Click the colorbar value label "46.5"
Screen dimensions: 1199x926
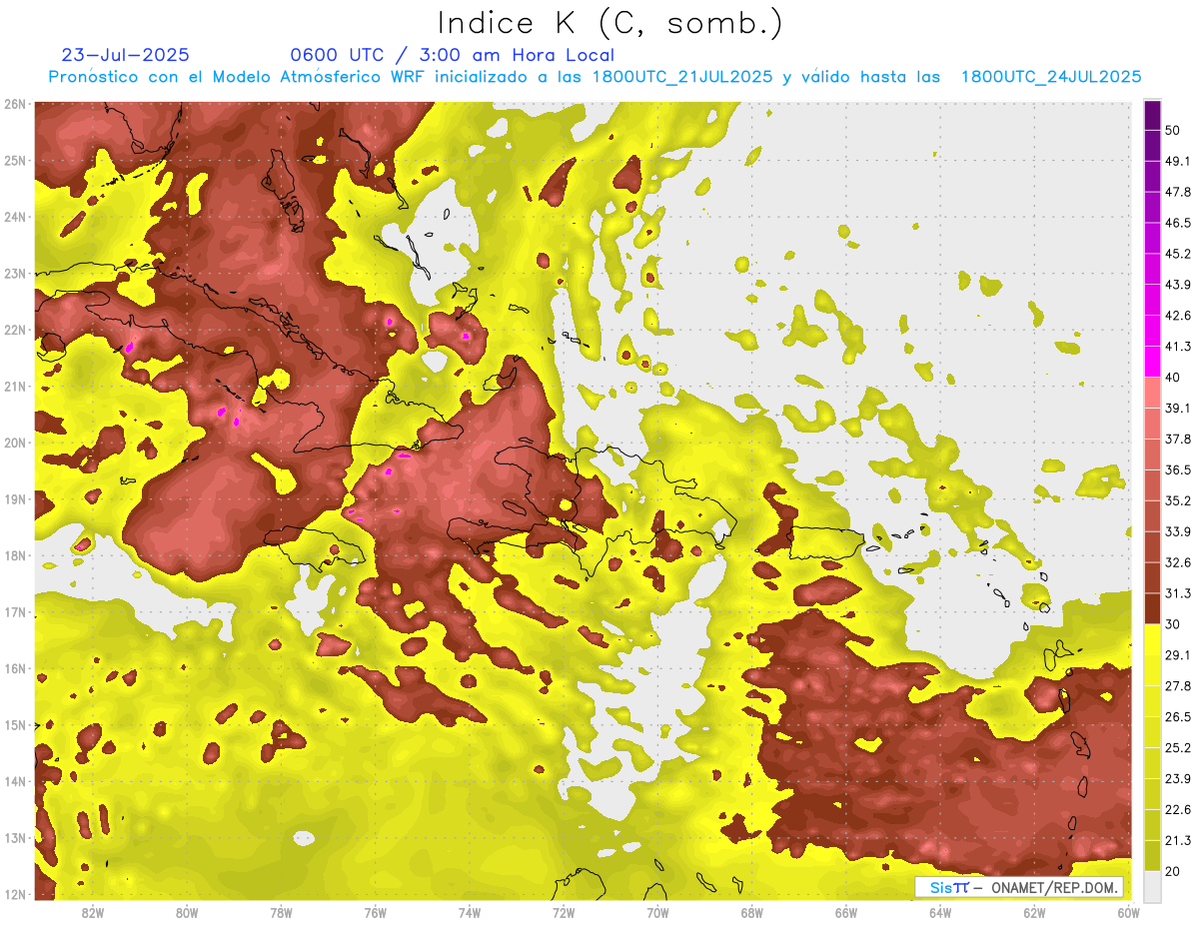[1177, 223]
